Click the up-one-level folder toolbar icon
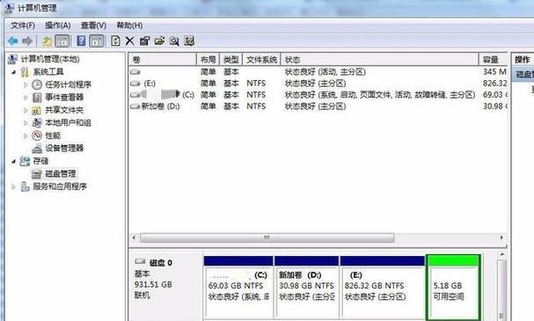 (x=47, y=41)
